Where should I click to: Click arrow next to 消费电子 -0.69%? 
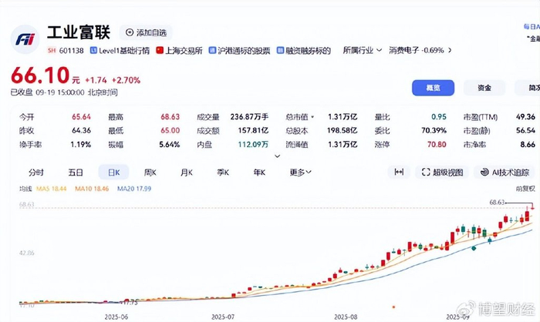450,51
